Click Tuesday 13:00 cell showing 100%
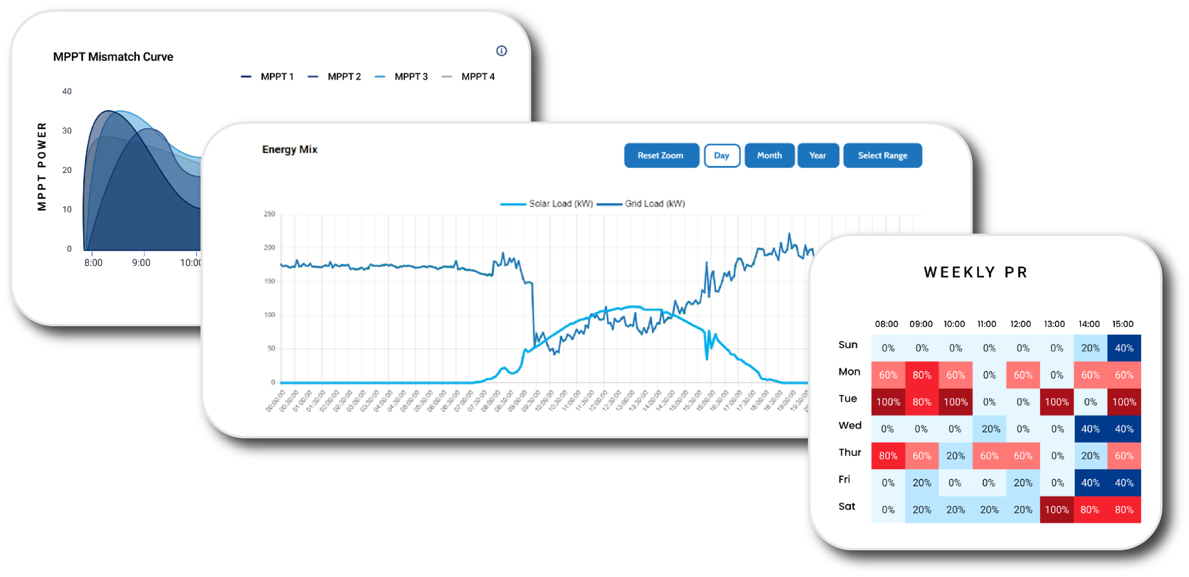Screen dimensions: 1189x577 [1056, 402]
